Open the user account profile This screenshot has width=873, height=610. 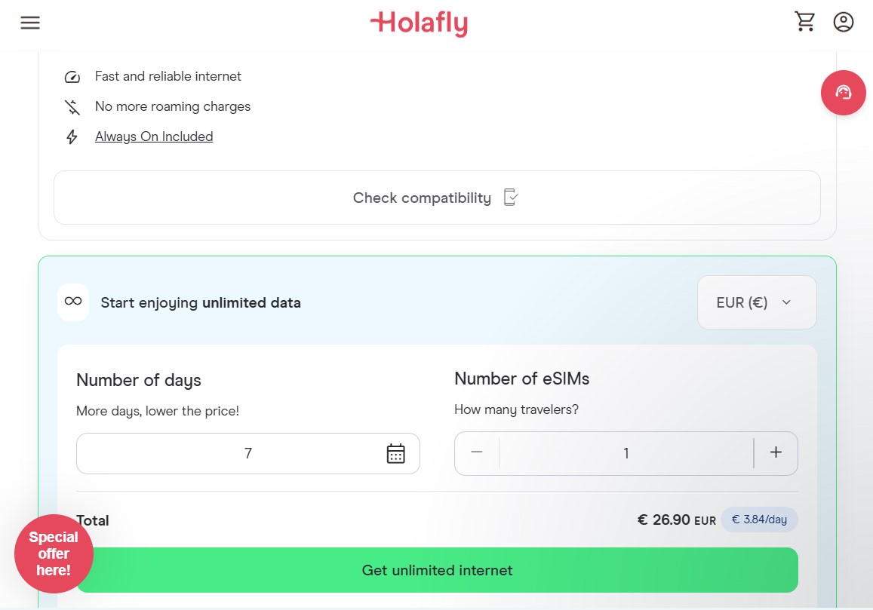tap(843, 22)
